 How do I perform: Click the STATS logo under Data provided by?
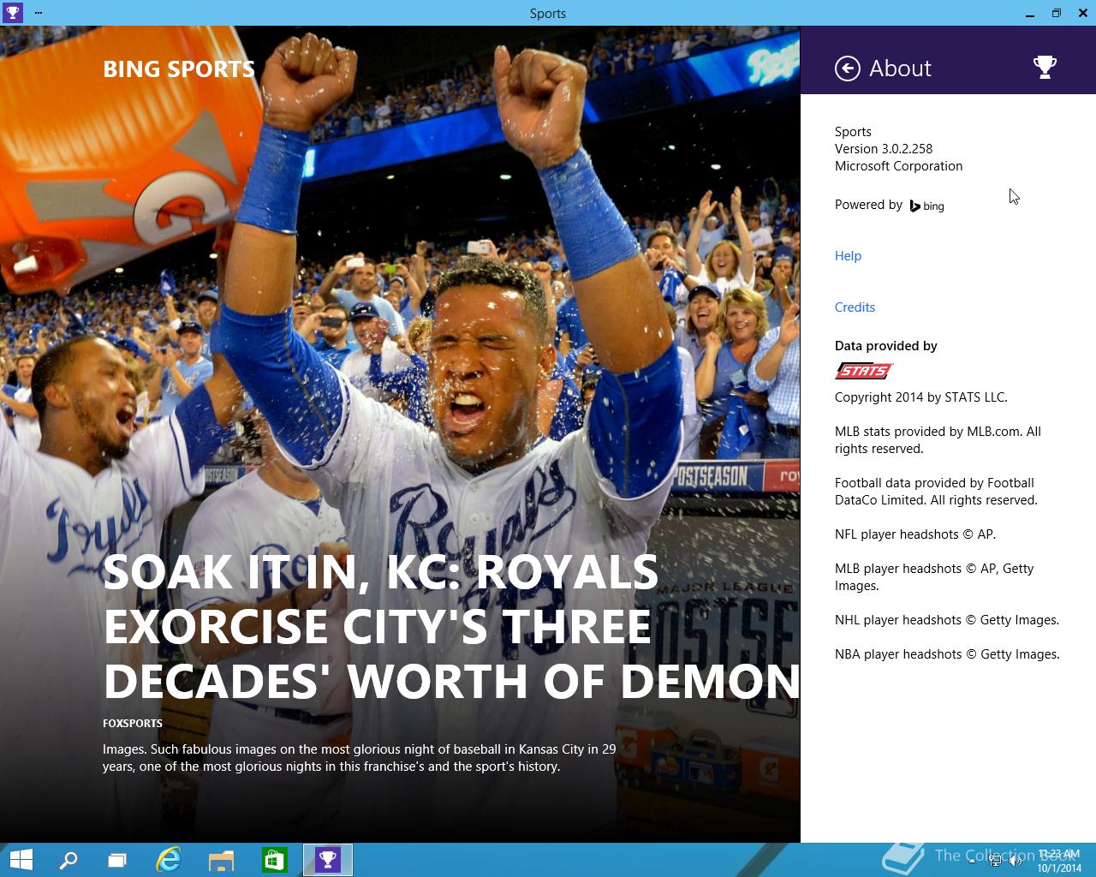[863, 371]
